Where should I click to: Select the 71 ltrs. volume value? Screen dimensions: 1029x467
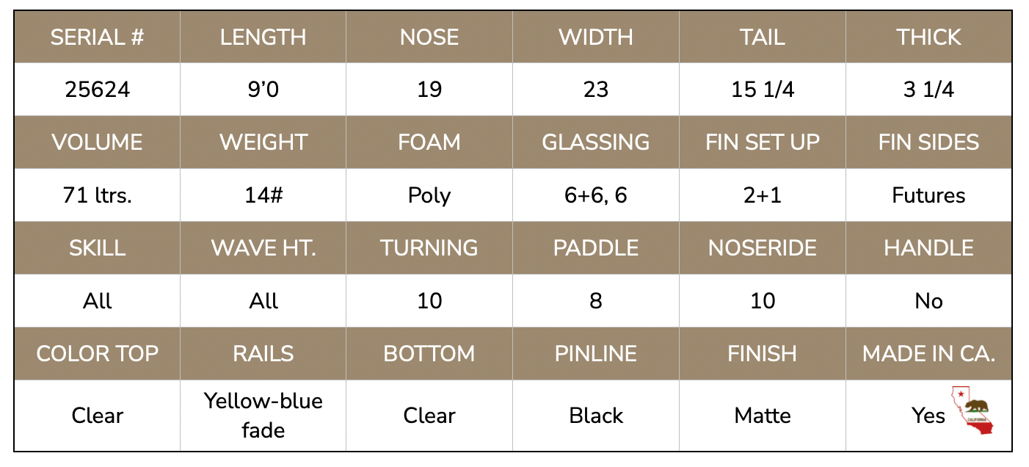click(x=97, y=195)
